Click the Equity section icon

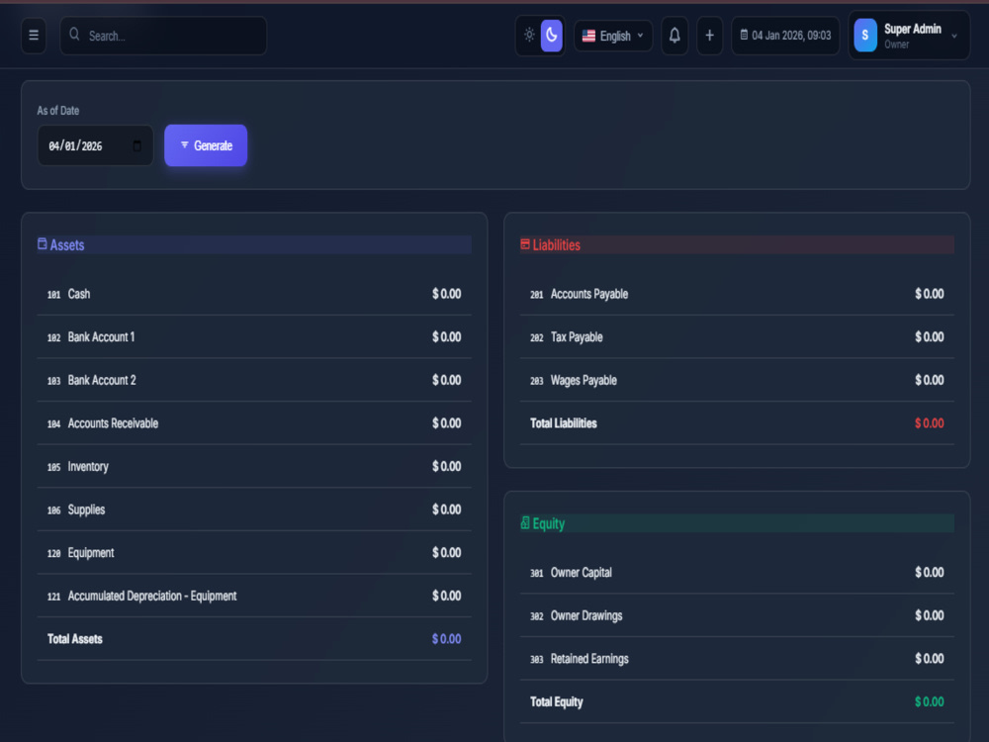tap(525, 523)
